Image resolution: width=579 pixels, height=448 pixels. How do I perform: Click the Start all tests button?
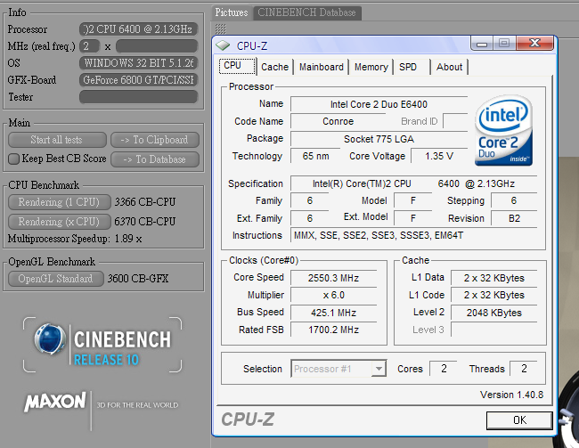click(x=57, y=140)
